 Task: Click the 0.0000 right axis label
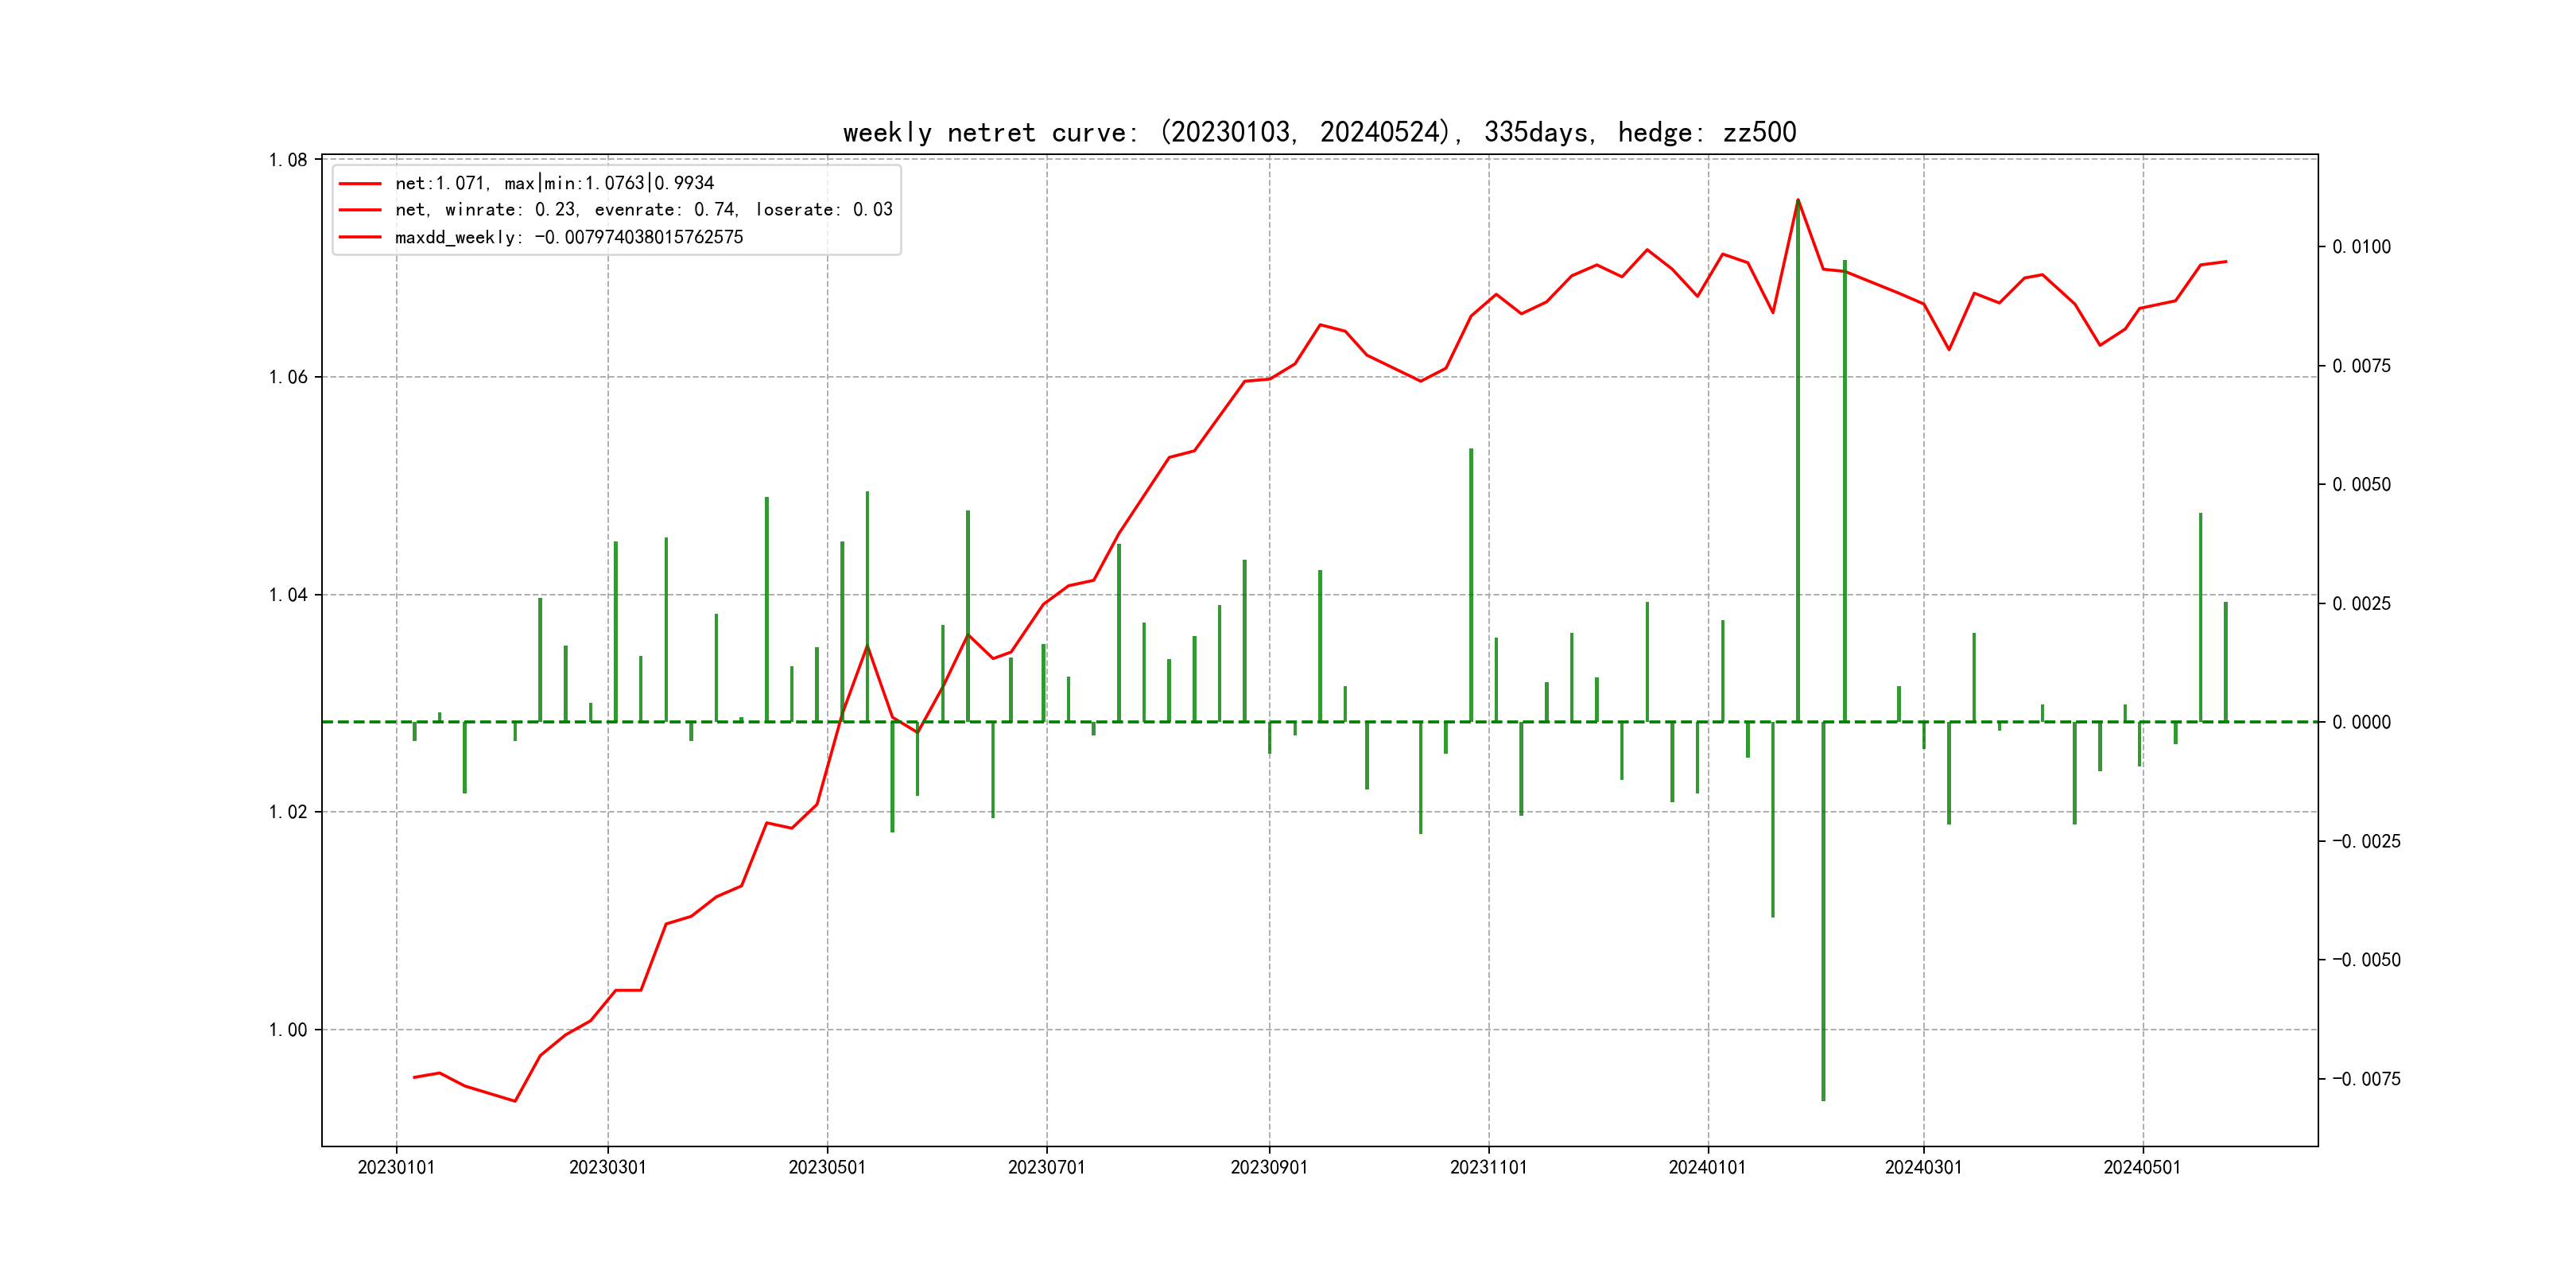2361,722
